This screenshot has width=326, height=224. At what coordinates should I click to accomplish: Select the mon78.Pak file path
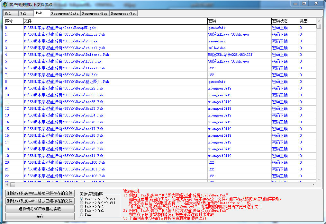pyautogui.click(x=64, y=135)
